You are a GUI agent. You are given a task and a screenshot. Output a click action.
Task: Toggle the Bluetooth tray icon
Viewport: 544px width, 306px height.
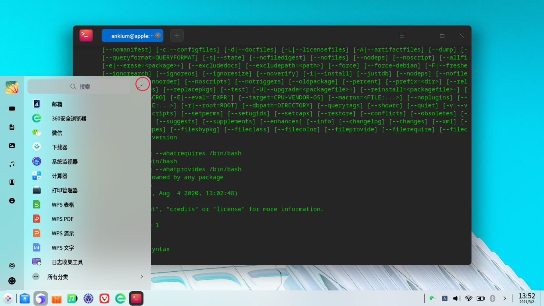pos(492,298)
